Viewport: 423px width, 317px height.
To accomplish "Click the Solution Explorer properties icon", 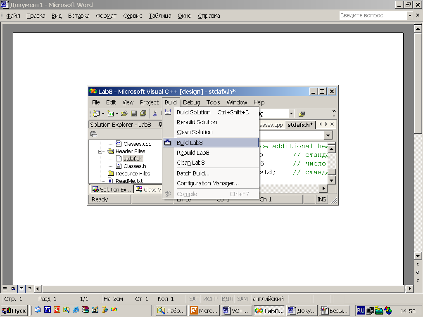I will coord(94,134).
